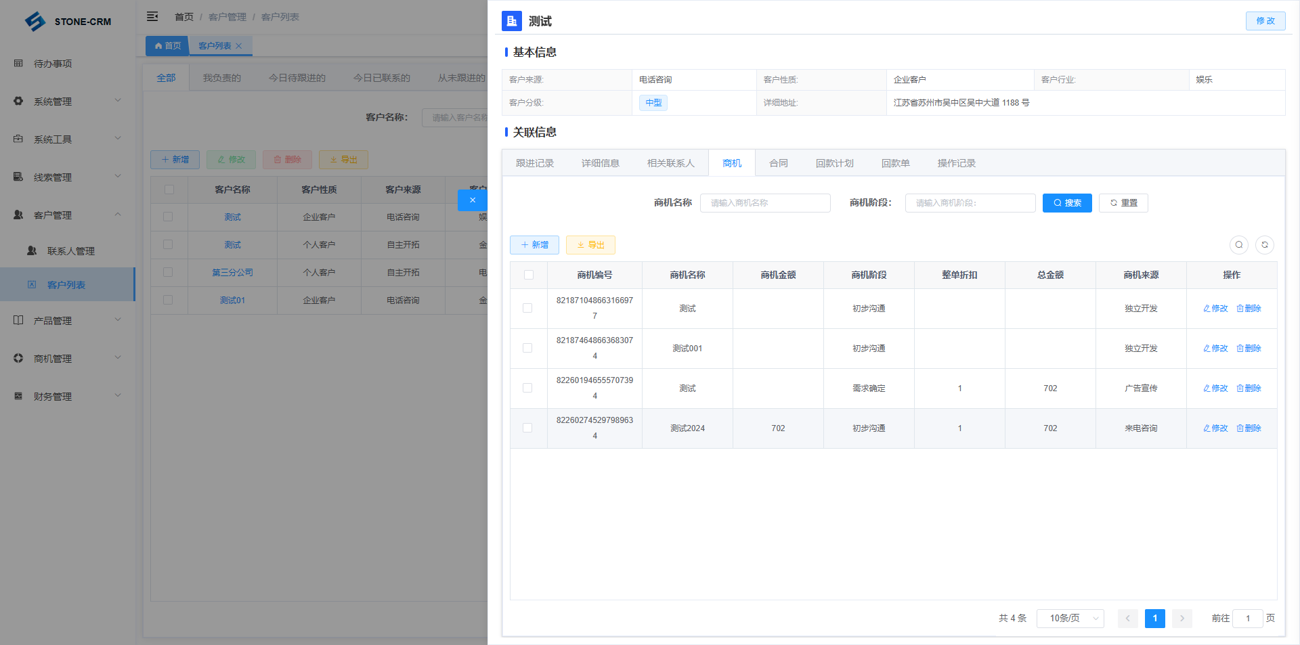
Task: Toggle search visibility with the round magnifier icon
Action: tap(1239, 244)
